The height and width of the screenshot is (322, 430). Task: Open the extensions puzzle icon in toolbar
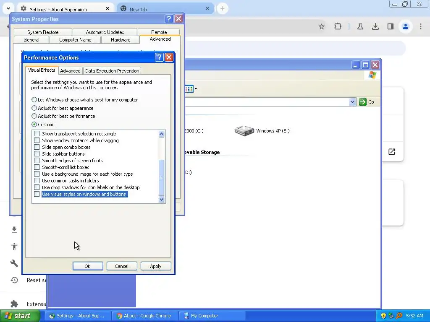(338, 26)
